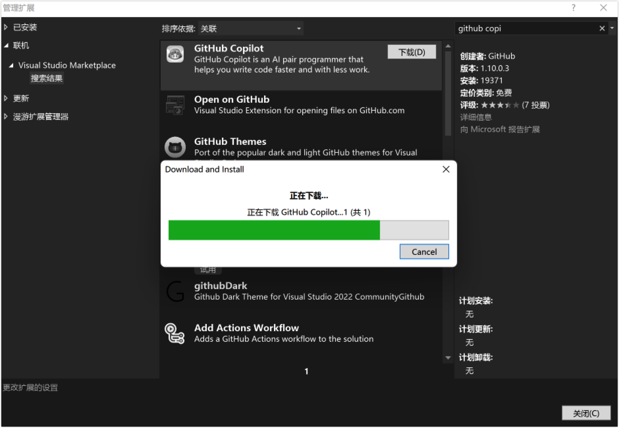Click the 下载(D) button for GitHub Copilot
619x428 pixels.
[x=412, y=52]
